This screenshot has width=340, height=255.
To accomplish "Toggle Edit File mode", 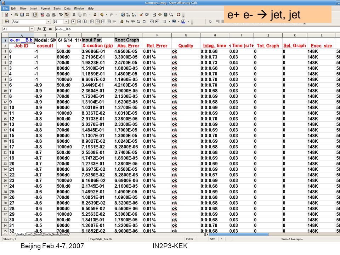I will [x=35, y=15].
